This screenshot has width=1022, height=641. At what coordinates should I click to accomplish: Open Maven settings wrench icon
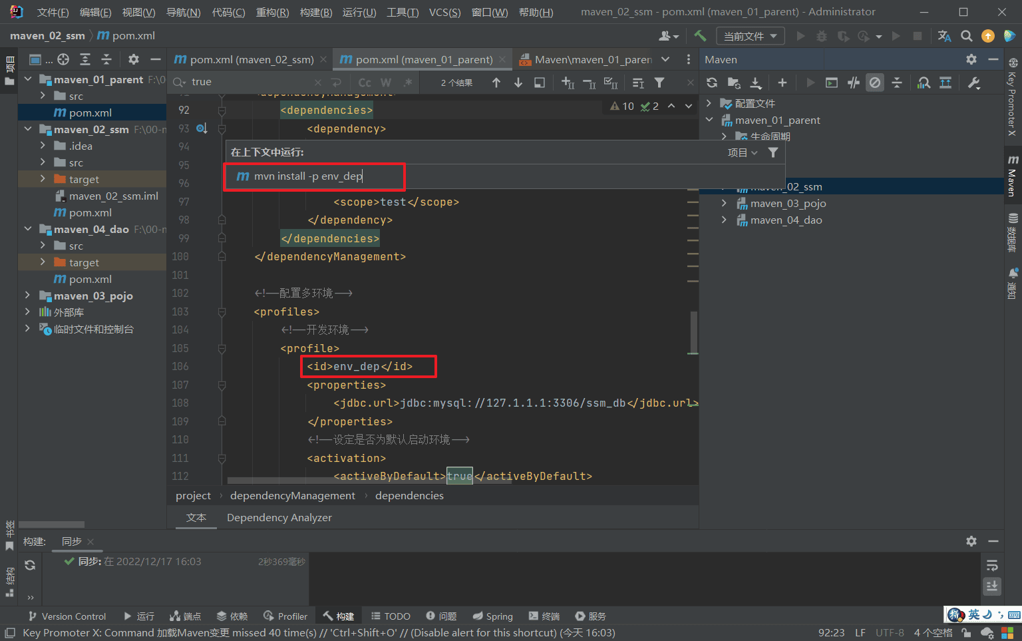pos(974,83)
